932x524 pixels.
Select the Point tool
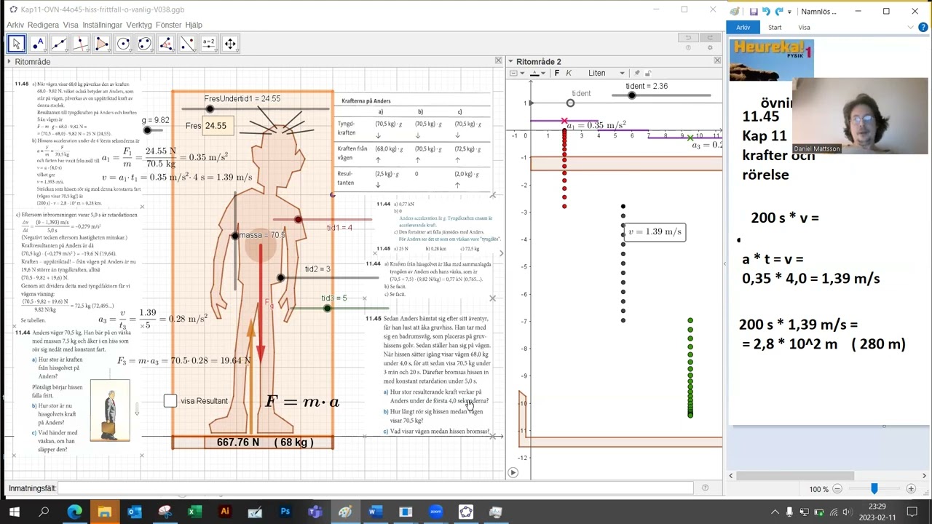[x=38, y=44]
